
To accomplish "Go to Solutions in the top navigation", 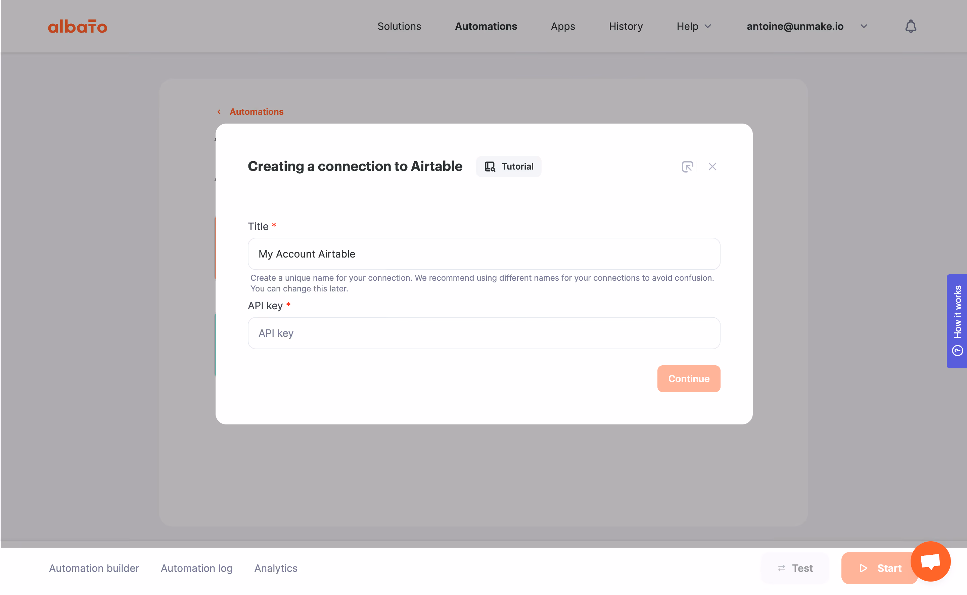I will pos(399,27).
